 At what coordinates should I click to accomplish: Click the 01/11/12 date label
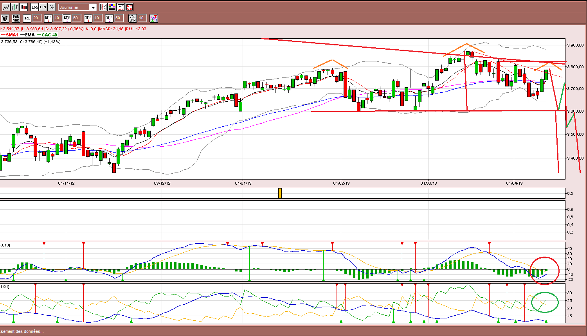[x=66, y=183]
